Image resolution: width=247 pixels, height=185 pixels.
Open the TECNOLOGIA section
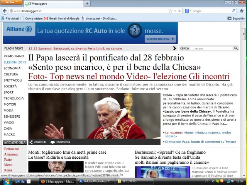pos(14,98)
